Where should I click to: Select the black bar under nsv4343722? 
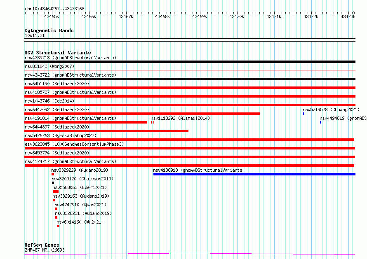pyautogui.click(x=190, y=79)
